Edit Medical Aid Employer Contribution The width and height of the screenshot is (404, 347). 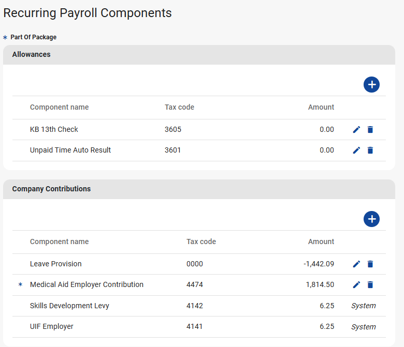(x=356, y=284)
